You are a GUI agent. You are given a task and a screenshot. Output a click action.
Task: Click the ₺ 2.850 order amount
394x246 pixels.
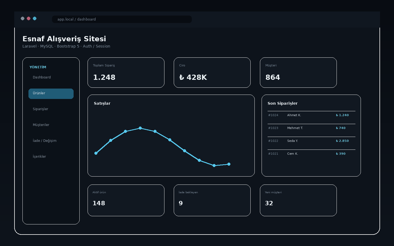point(342,141)
